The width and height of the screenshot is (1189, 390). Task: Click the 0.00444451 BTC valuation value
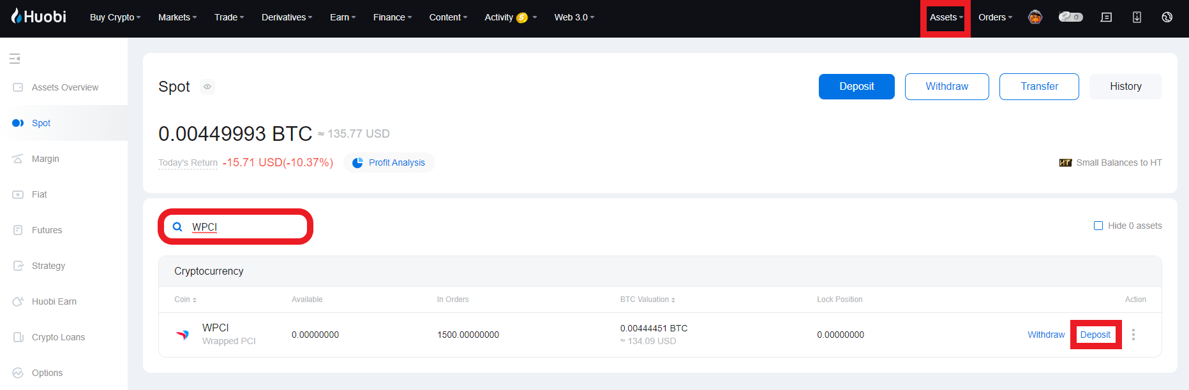coord(654,328)
